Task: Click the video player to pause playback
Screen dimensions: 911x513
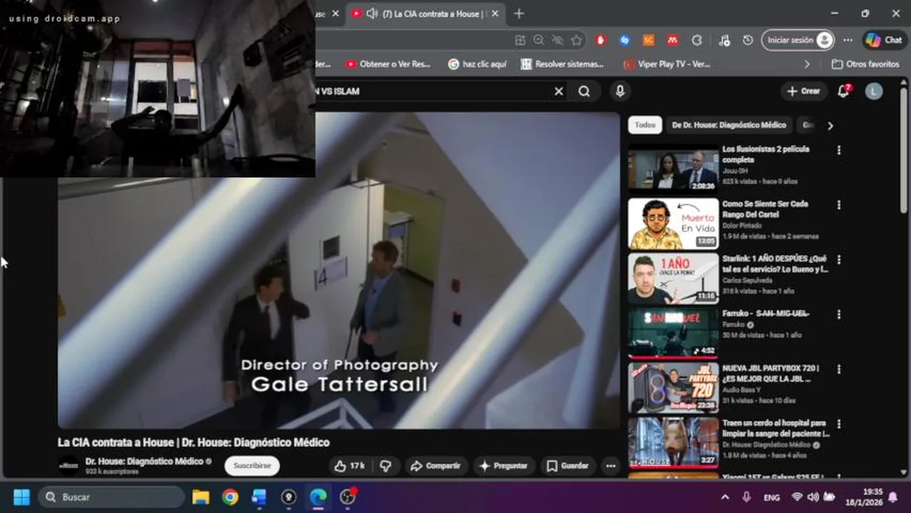Action: click(x=339, y=271)
